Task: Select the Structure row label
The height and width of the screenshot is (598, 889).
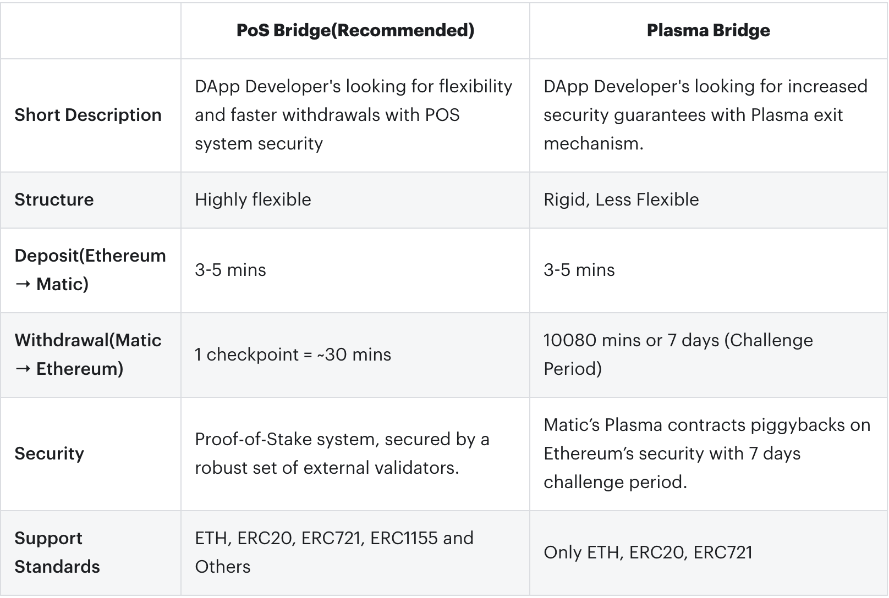Action: click(x=54, y=200)
